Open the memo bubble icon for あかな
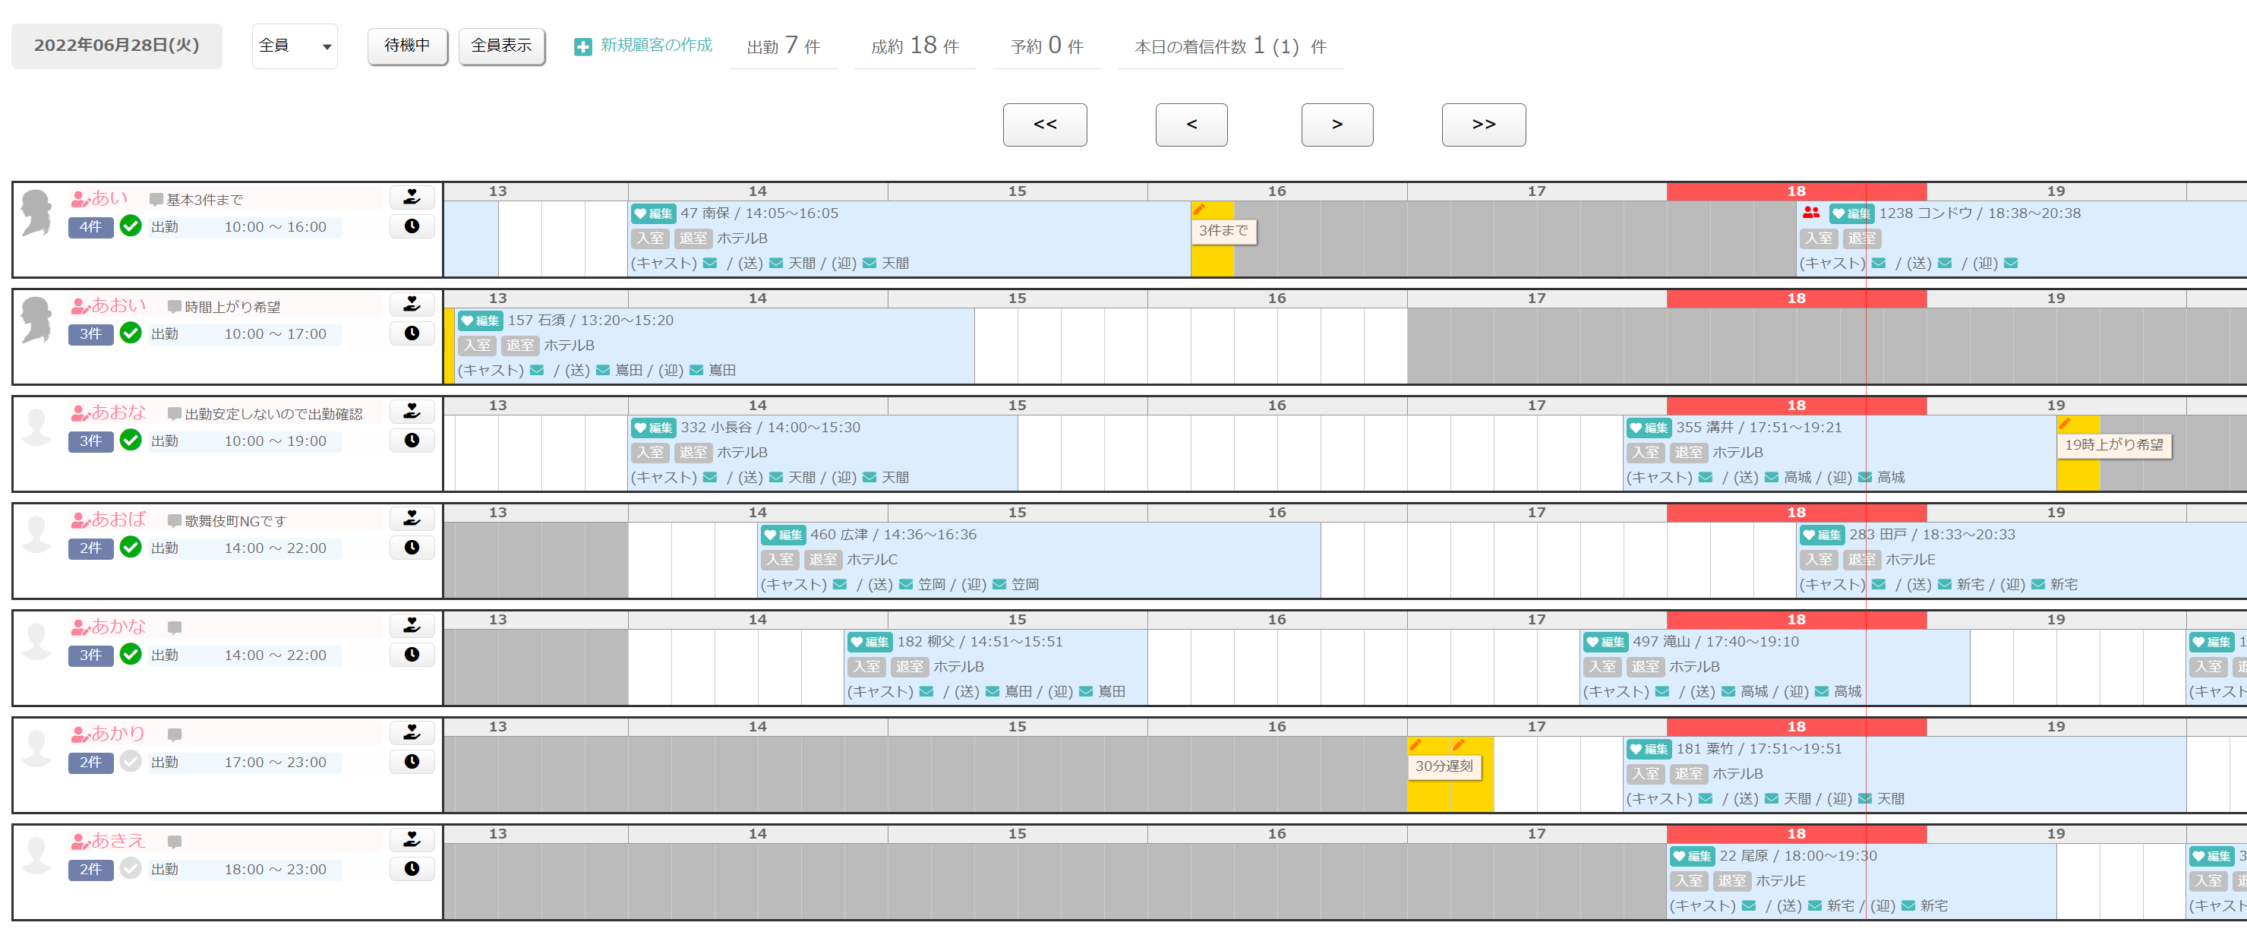 (175, 627)
